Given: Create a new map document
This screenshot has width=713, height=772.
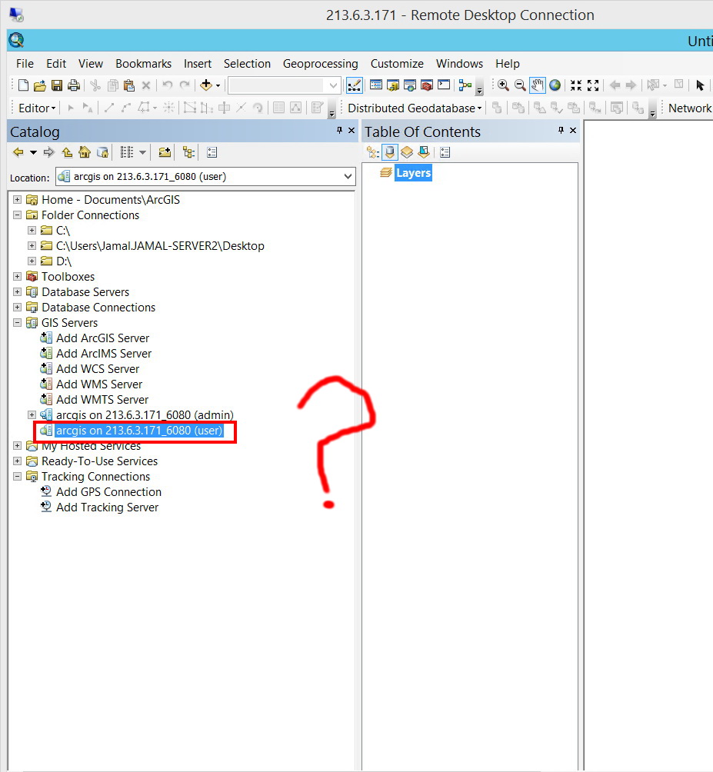Looking at the screenshot, I should pos(23,85).
